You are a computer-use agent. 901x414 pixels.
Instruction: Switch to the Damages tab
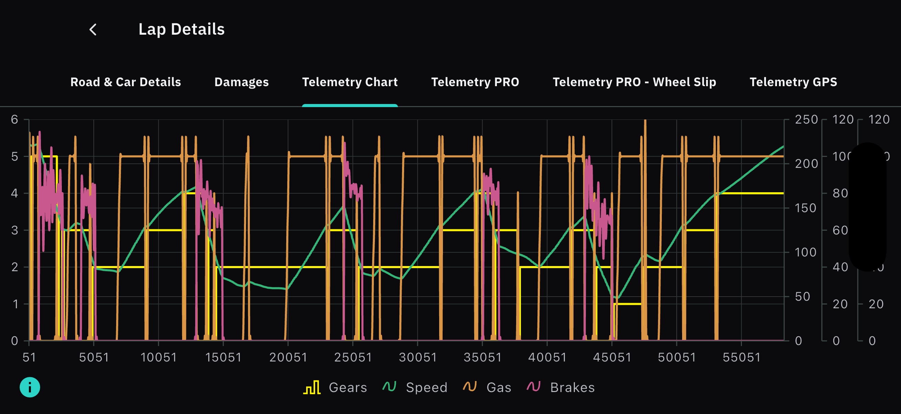(241, 82)
